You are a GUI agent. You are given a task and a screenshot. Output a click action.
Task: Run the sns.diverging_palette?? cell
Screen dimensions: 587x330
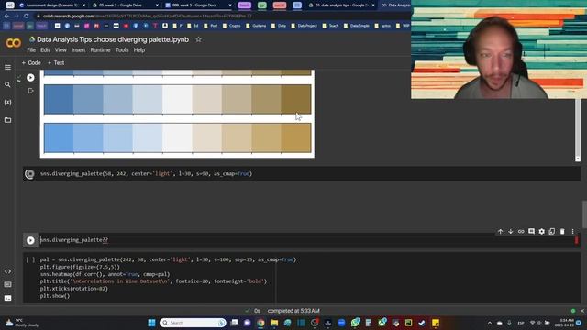[x=30, y=240]
